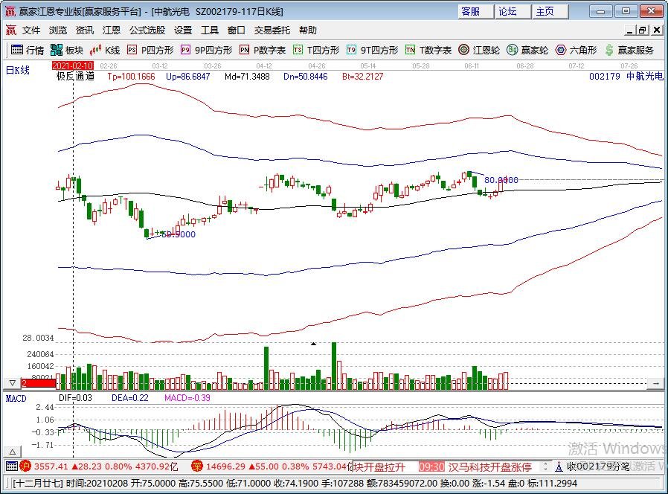Open the P四方形 tool
The image size is (668, 494).
tap(150, 51)
